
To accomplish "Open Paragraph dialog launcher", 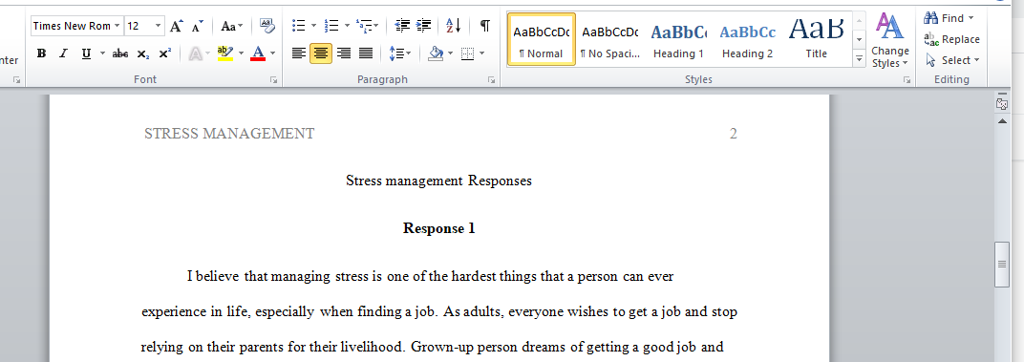I will [x=491, y=79].
